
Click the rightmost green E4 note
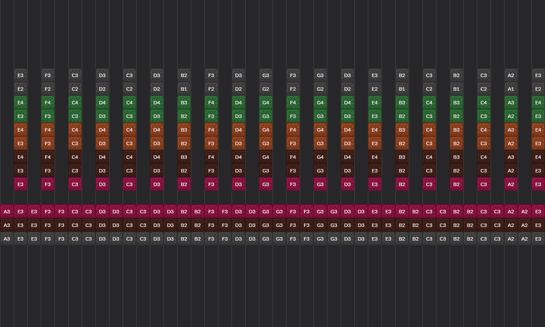coord(538,103)
